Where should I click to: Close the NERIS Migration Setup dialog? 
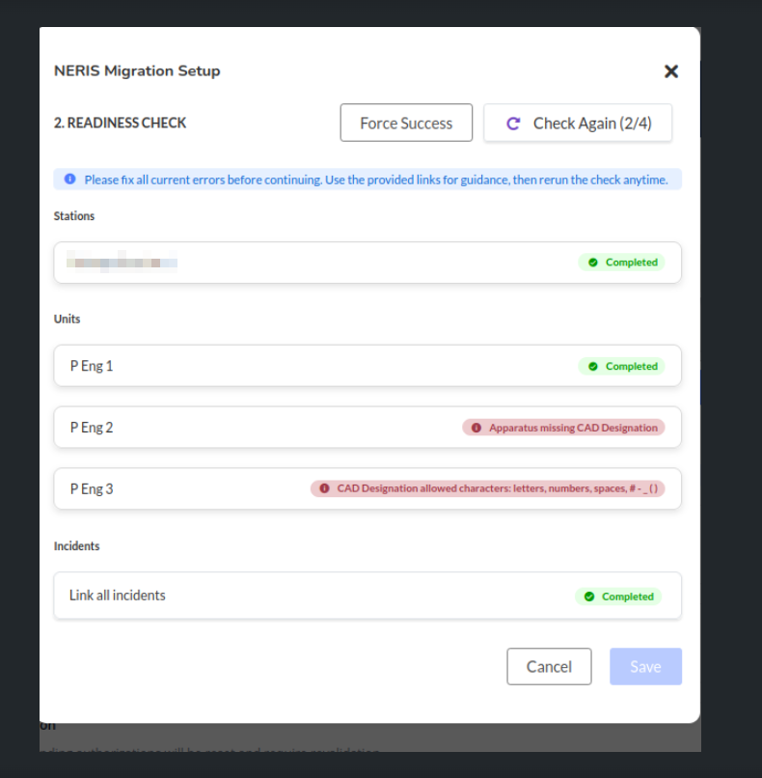click(x=671, y=71)
